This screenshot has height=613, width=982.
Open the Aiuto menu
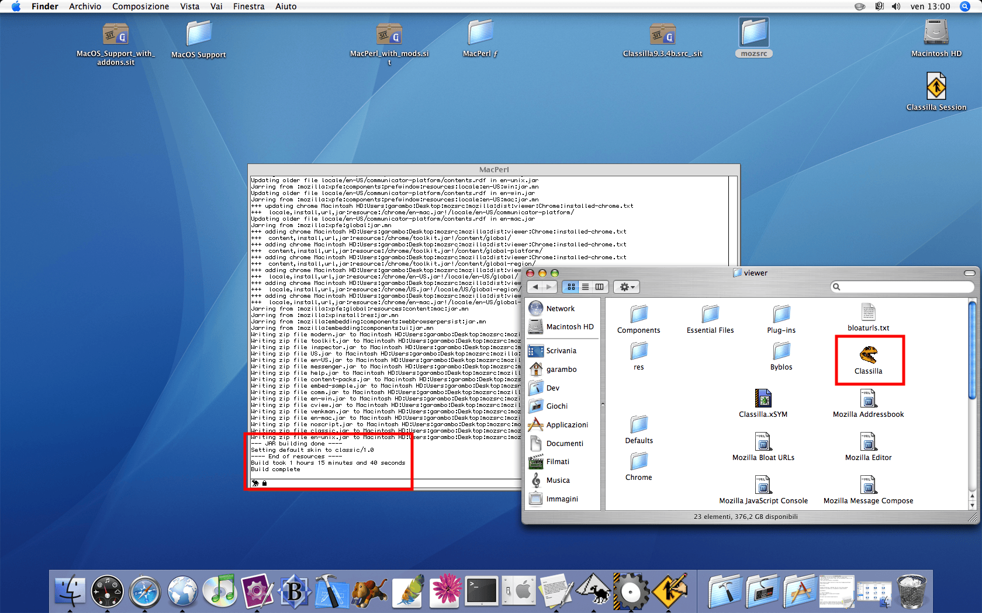click(286, 6)
